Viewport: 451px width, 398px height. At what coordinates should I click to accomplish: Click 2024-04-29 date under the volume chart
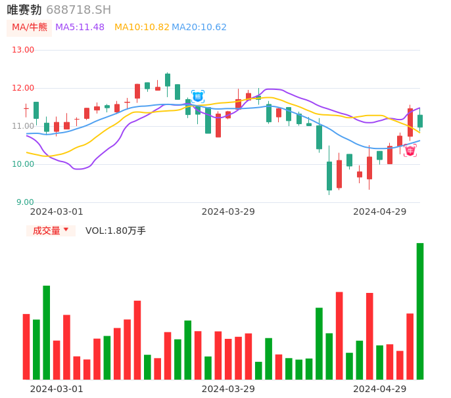click(379, 389)
